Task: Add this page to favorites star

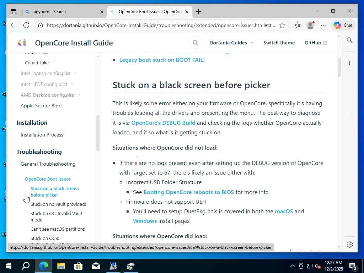Action: click(282, 25)
